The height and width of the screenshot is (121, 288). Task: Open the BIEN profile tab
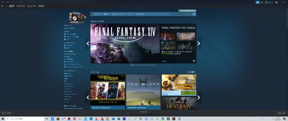pyautogui.click(x=41, y=6)
